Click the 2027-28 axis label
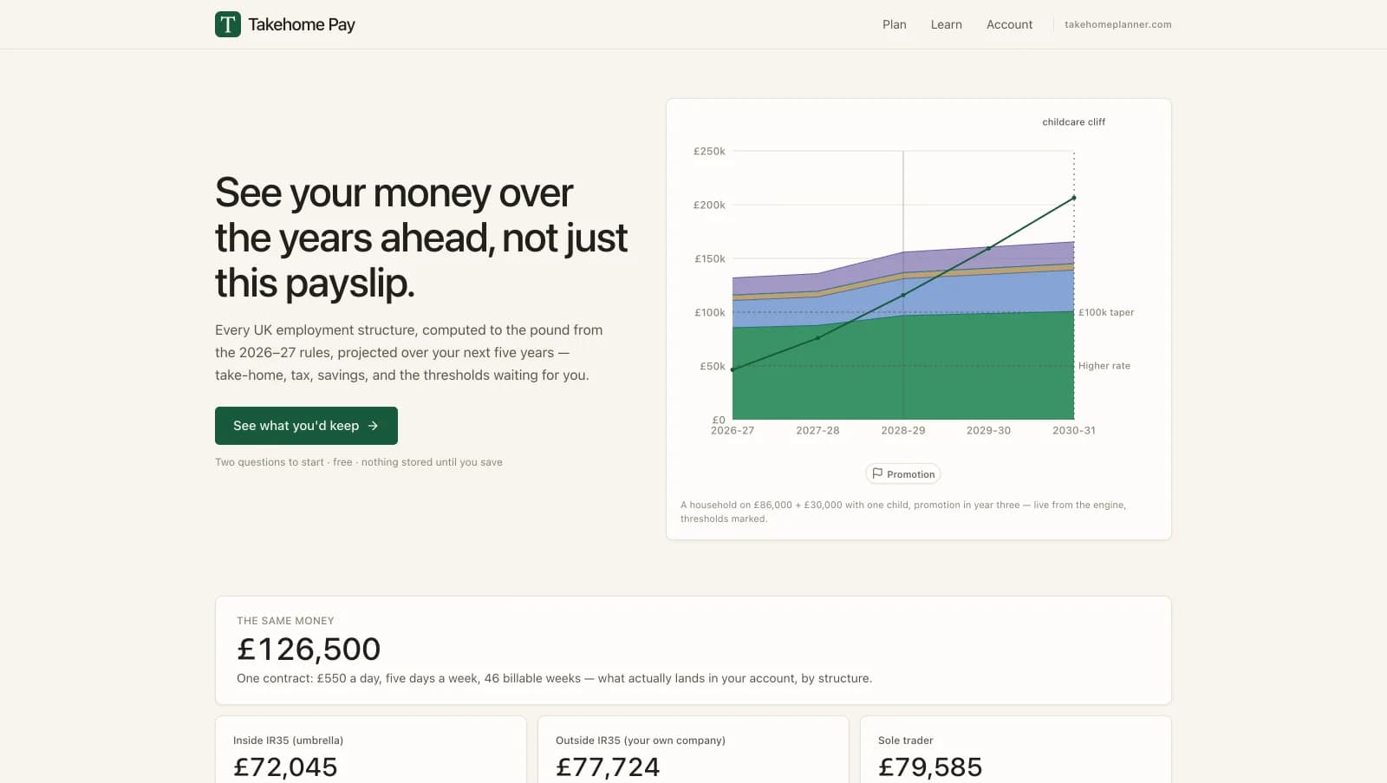 [x=817, y=430]
